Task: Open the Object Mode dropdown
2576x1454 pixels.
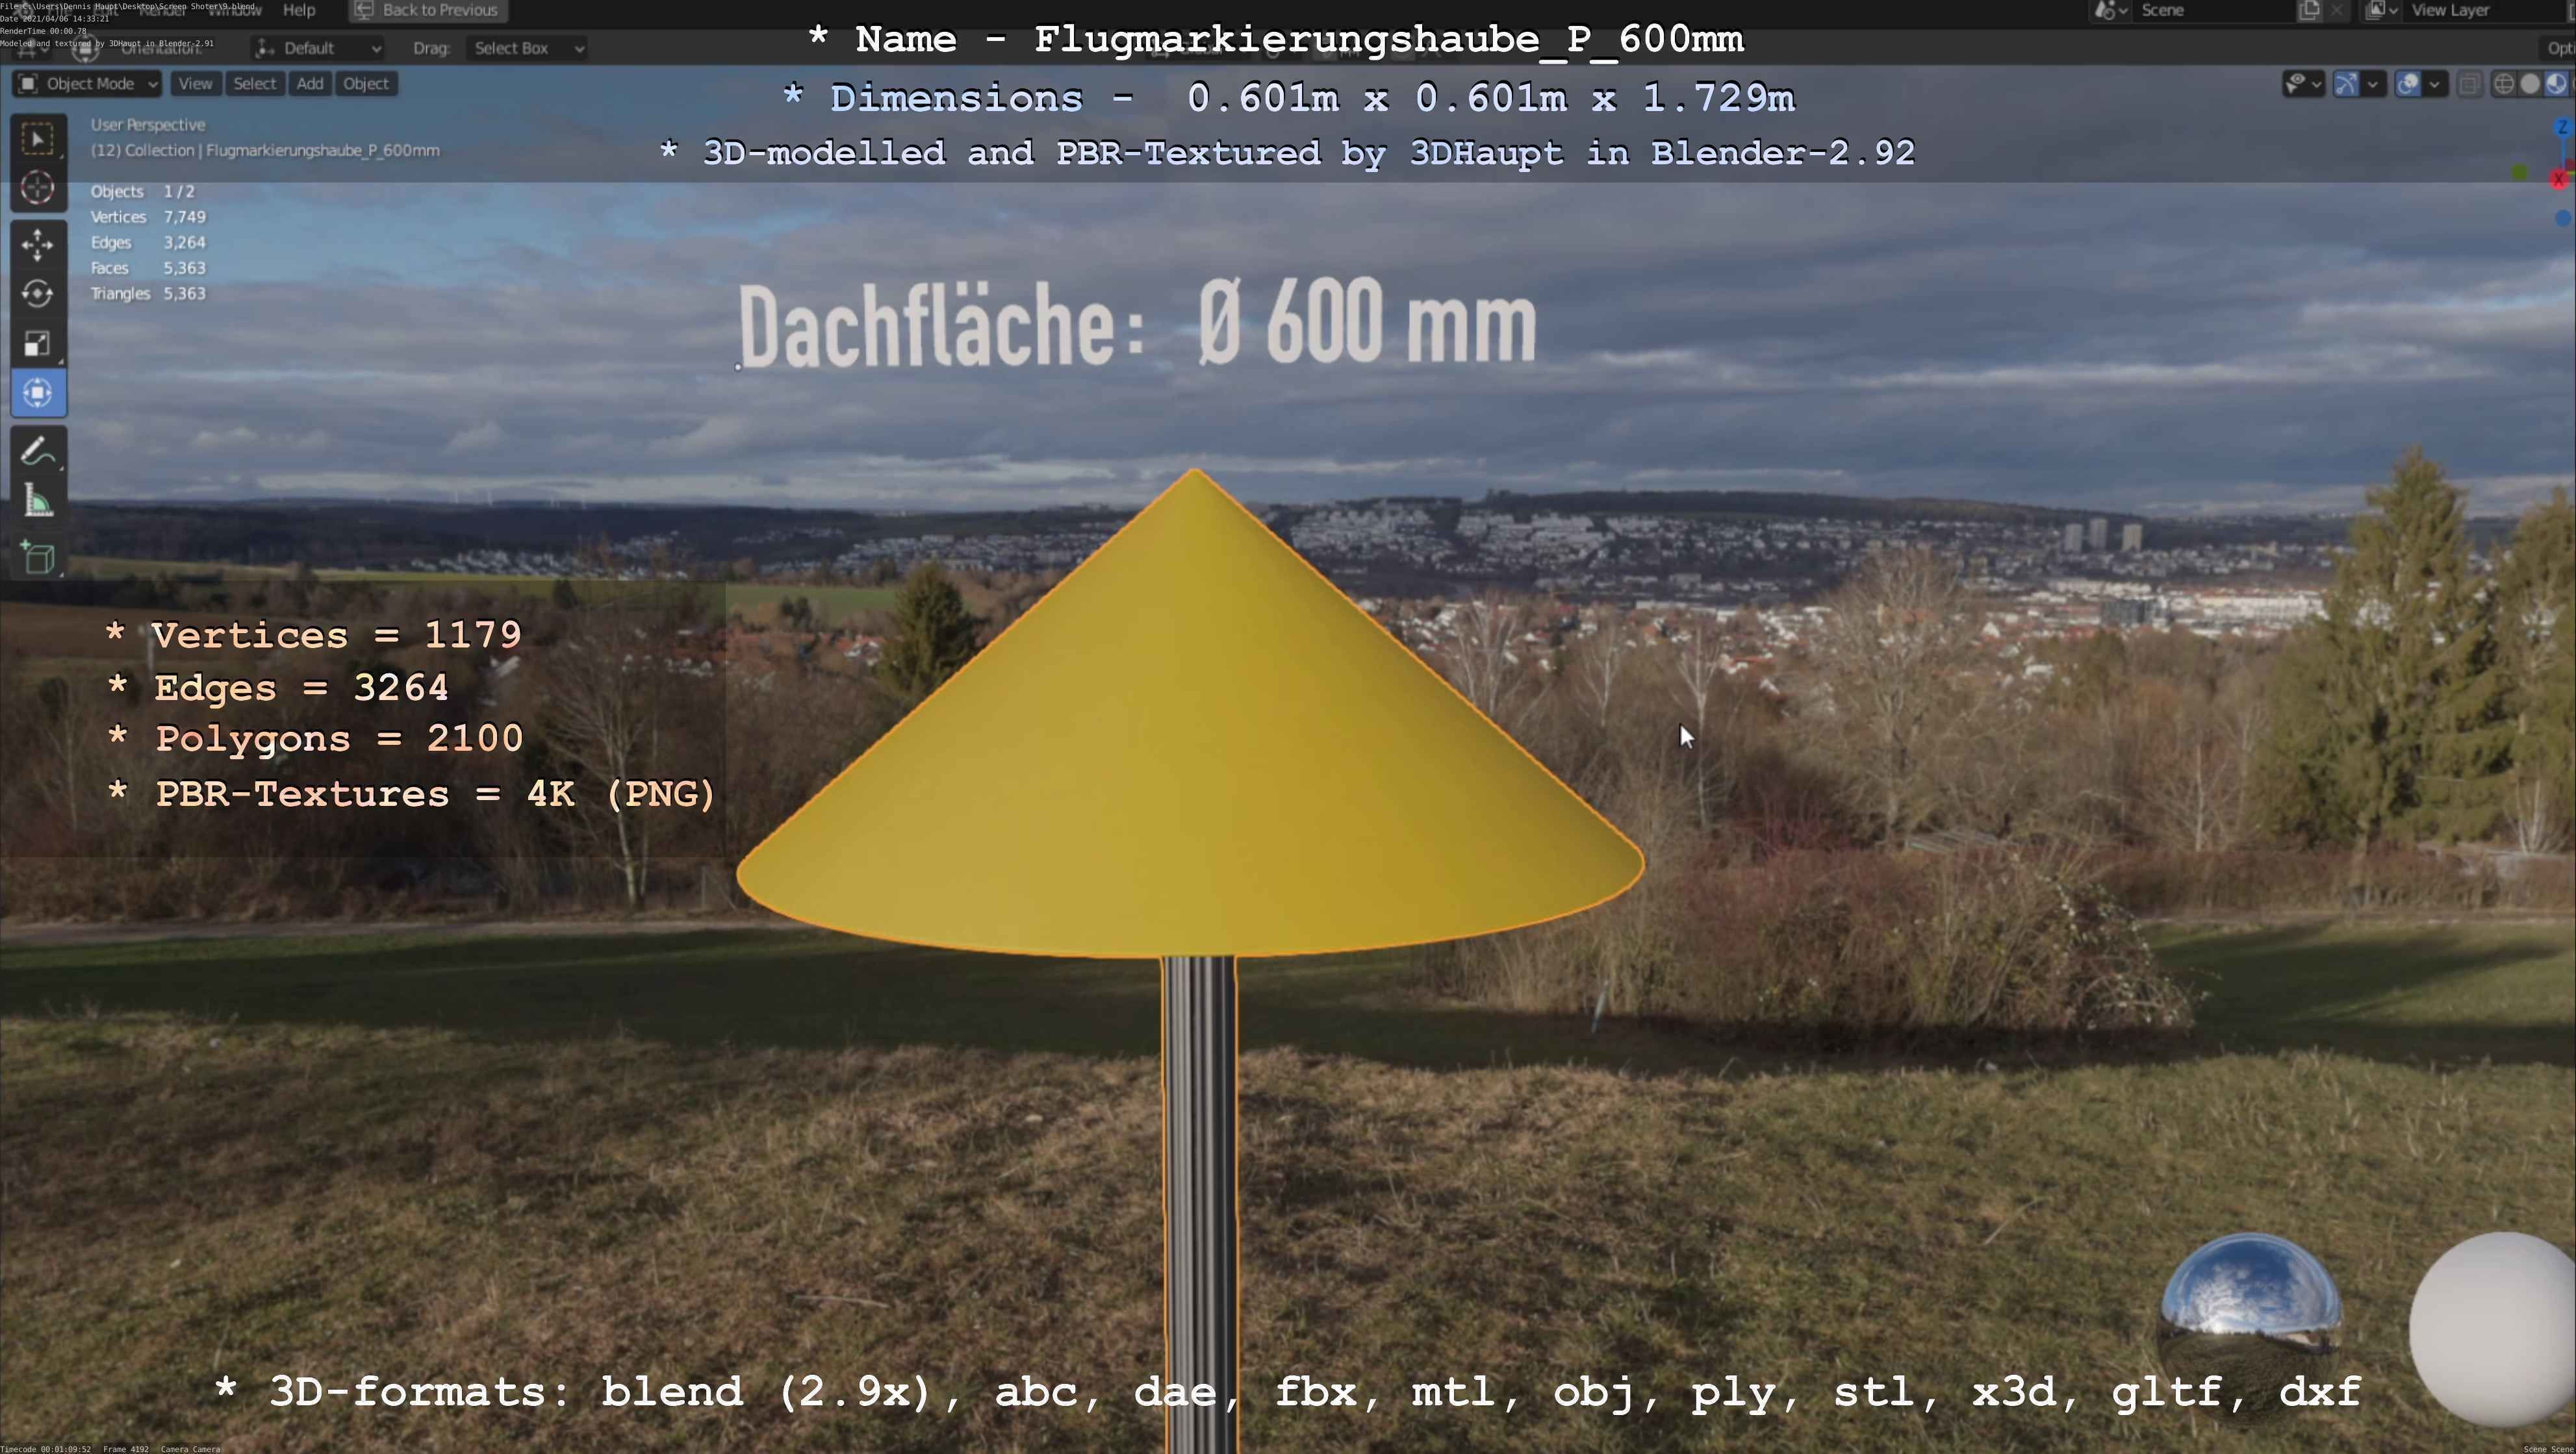Action: (x=88, y=84)
